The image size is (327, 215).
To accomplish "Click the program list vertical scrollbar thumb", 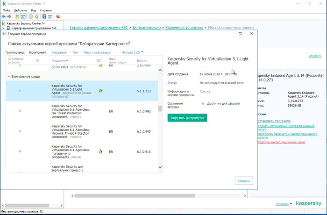I will pos(160,108).
